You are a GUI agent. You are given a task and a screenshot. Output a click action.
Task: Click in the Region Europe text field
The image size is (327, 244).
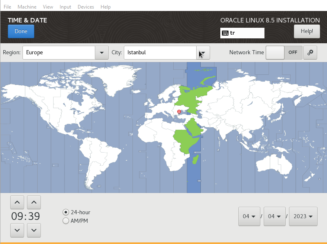coord(59,53)
